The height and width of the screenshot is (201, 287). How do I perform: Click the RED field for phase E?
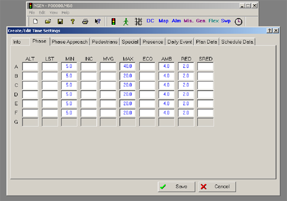pos(186,104)
